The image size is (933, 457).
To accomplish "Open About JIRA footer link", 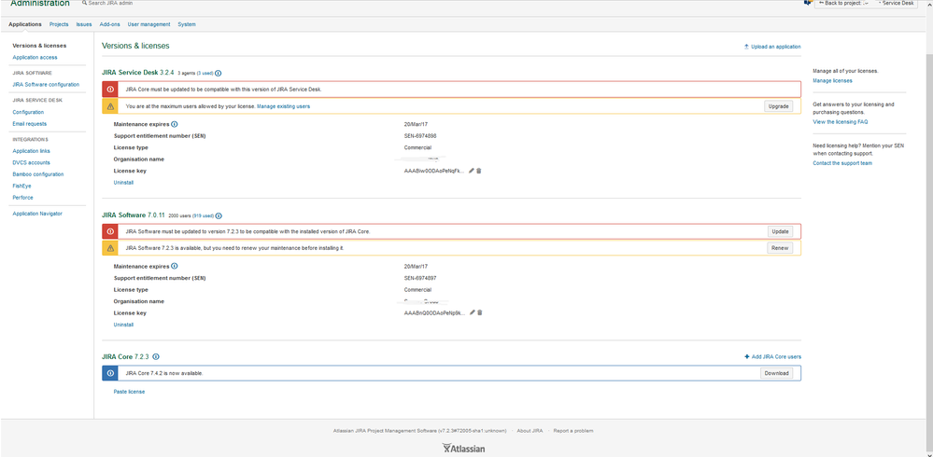I will click(x=529, y=430).
